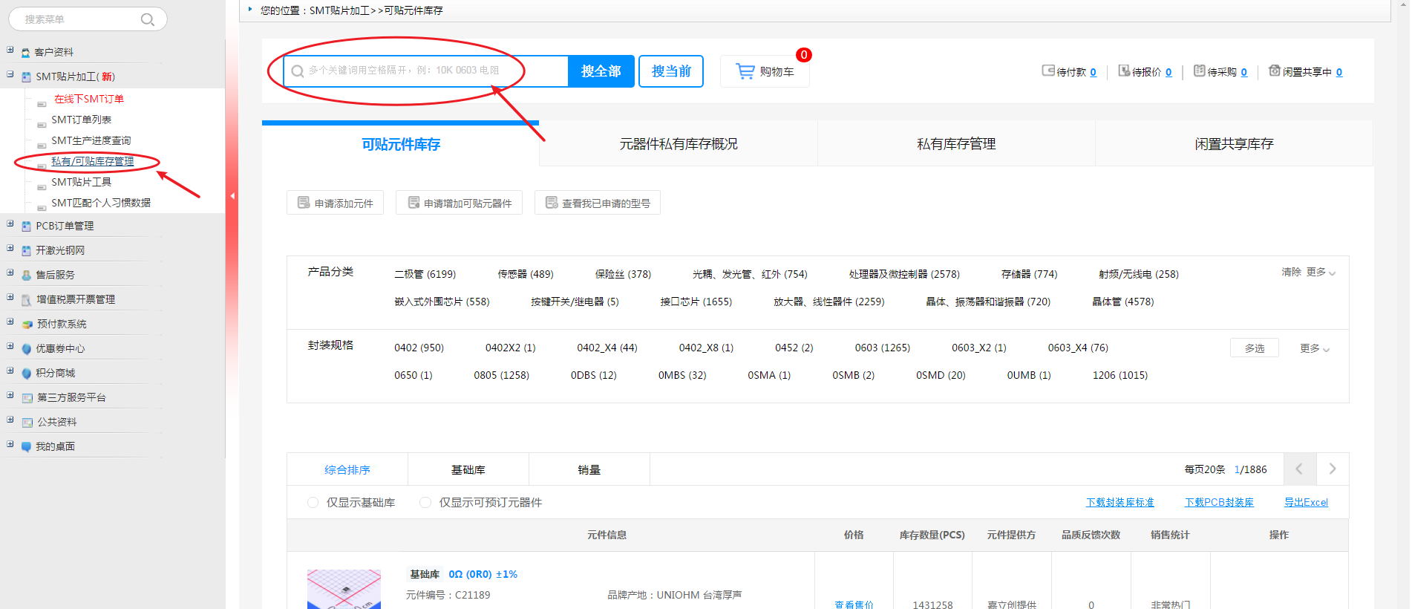
Task: Expand more package specs with 更多
Action: (1314, 348)
